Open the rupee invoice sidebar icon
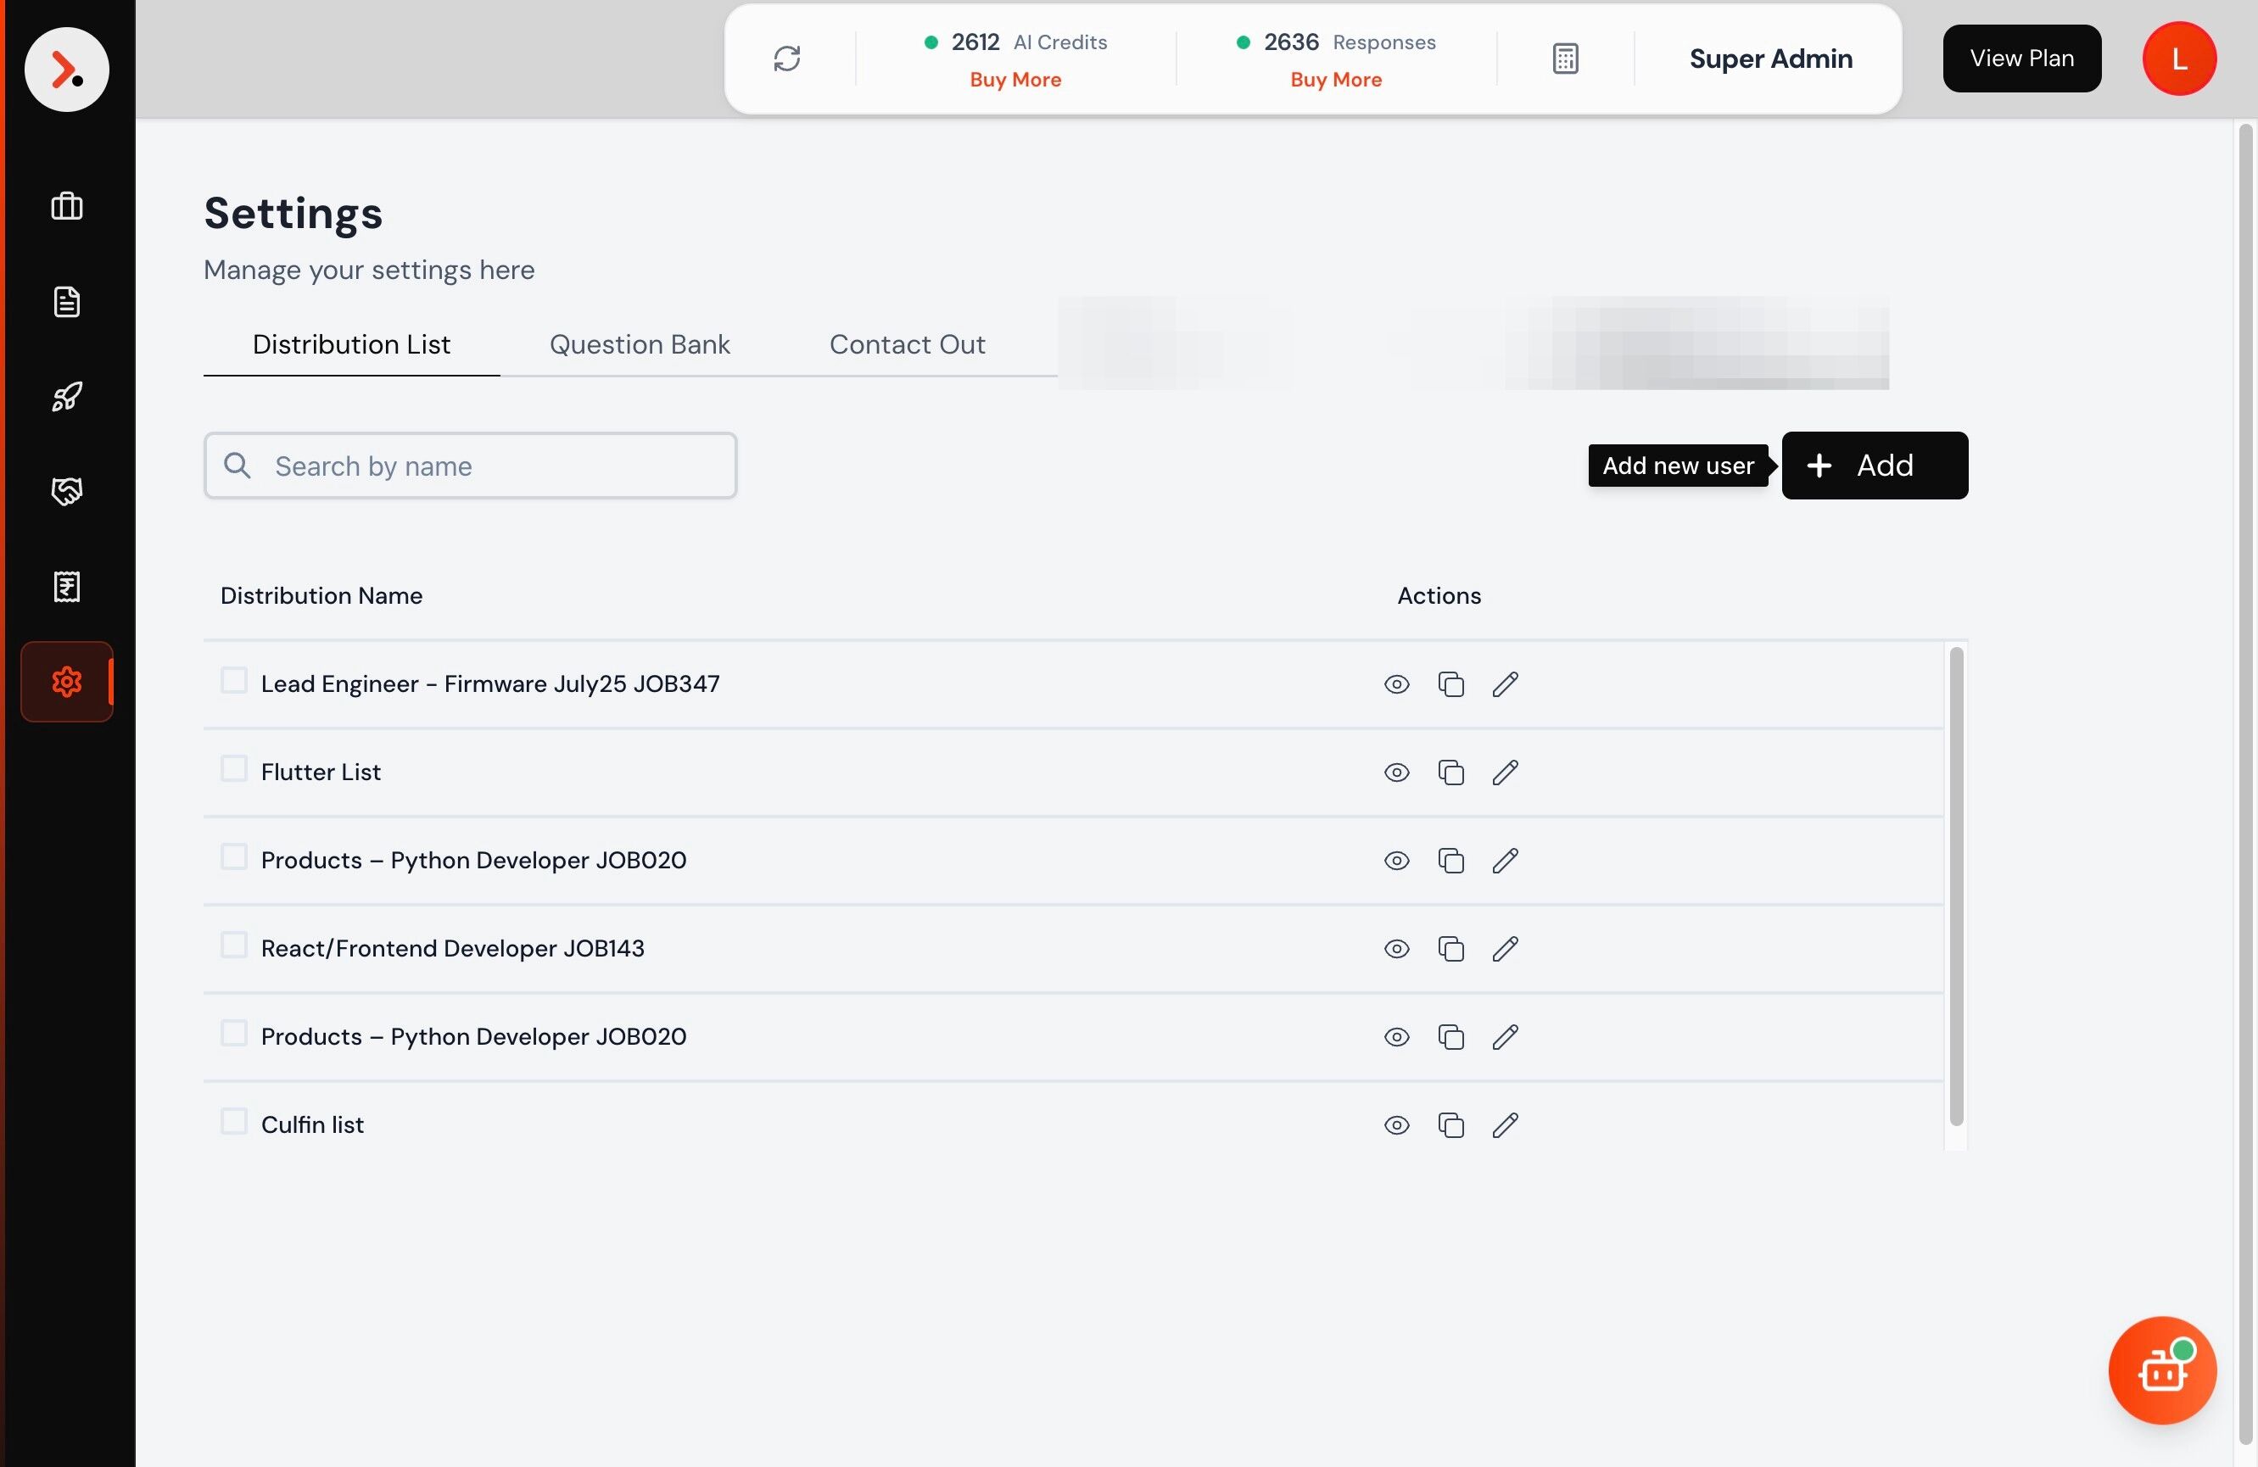The image size is (2258, 1467). (x=66, y=586)
